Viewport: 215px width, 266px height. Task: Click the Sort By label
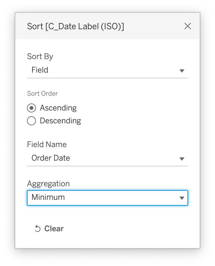[x=40, y=57]
